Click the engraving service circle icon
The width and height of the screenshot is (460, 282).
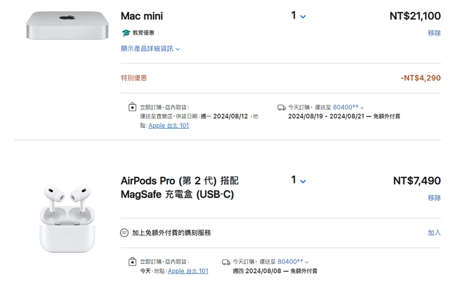125,233
